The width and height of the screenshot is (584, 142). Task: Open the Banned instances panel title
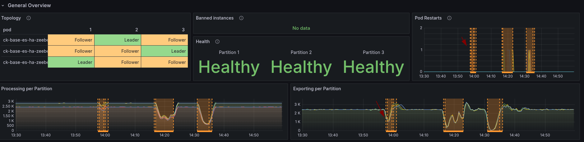point(215,18)
